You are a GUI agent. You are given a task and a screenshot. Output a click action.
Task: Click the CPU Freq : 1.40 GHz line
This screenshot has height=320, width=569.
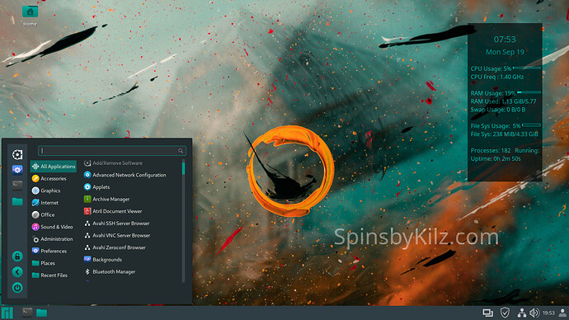pos(497,77)
